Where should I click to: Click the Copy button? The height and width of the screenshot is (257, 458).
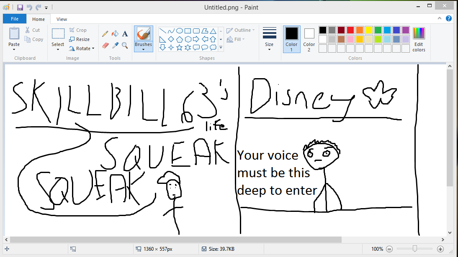click(x=34, y=39)
